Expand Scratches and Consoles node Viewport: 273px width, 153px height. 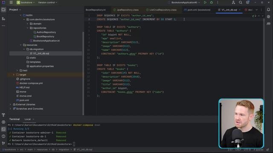click(x=10, y=109)
